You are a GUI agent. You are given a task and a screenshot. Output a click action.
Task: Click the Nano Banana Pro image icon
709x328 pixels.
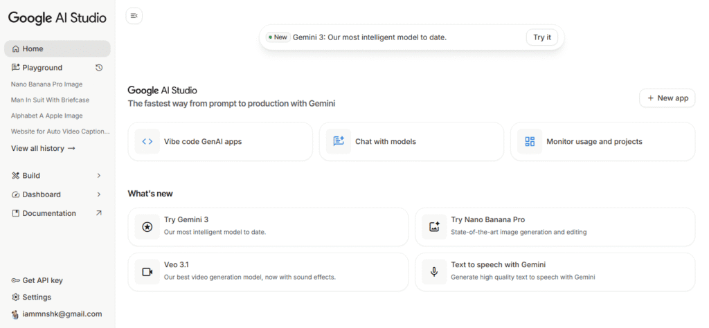coord(434,226)
